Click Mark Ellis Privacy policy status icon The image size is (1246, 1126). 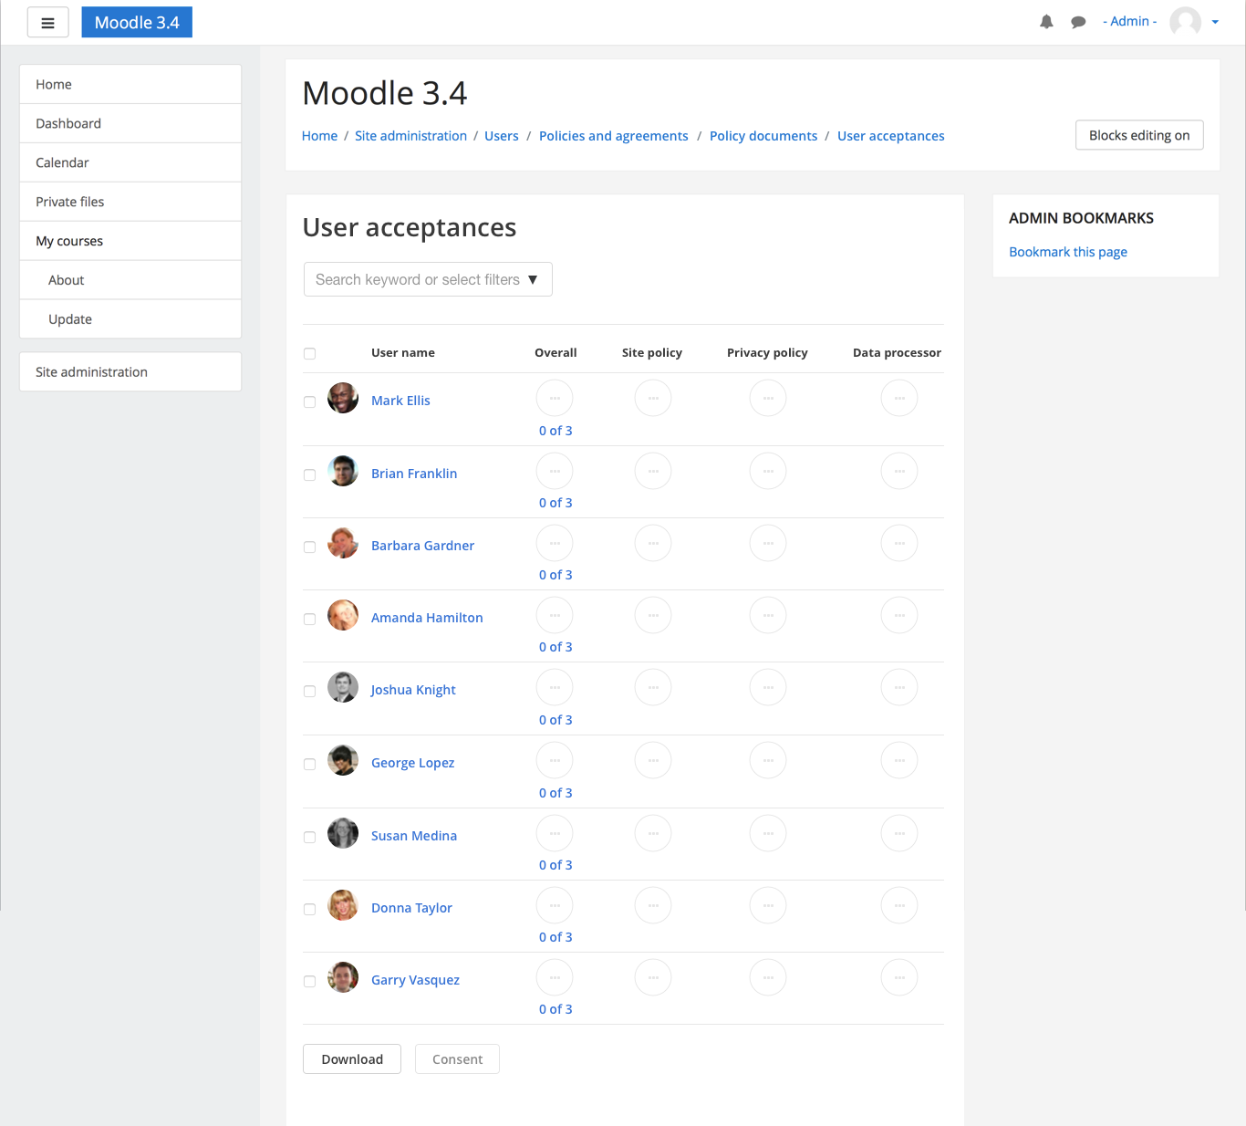click(768, 398)
